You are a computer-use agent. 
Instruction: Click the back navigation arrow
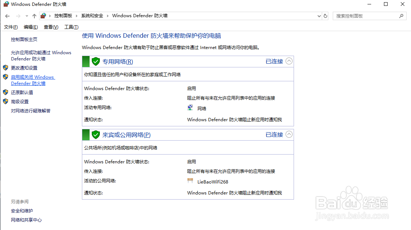click(7, 16)
